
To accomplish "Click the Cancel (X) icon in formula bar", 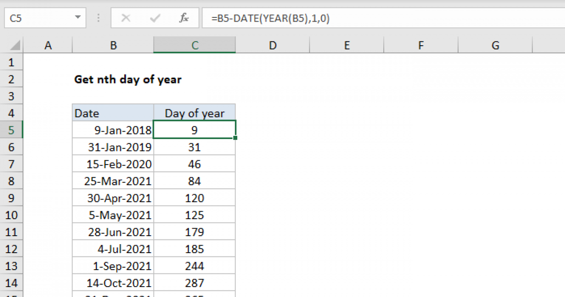I will pos(126,17).
